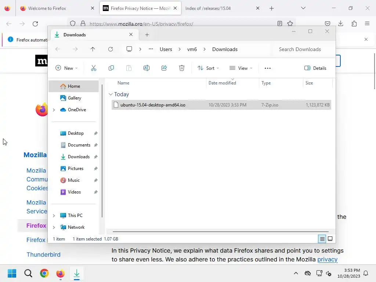Close the Downloads Explorer tab
376x282 pixels.
pos(131,35)
